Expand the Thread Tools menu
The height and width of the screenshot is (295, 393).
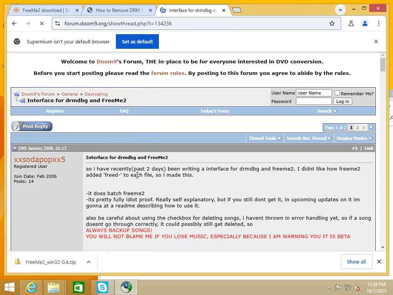tap(265, 138)
